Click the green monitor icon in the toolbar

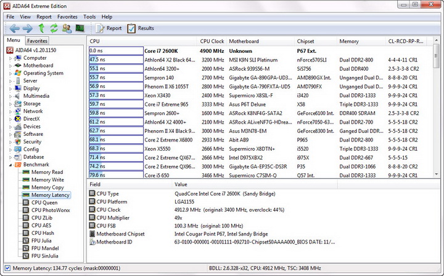pos(80,28)
